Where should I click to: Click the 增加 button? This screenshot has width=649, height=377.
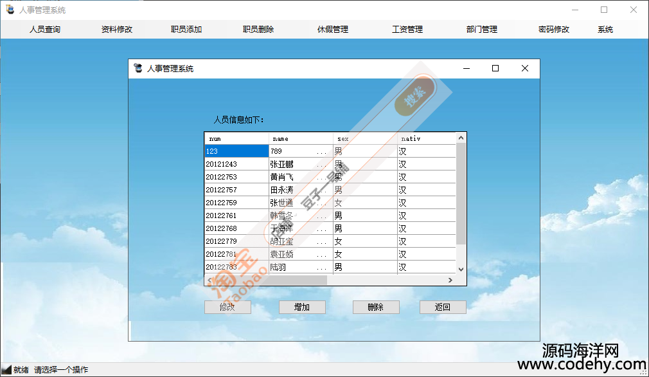pos(302,307)
